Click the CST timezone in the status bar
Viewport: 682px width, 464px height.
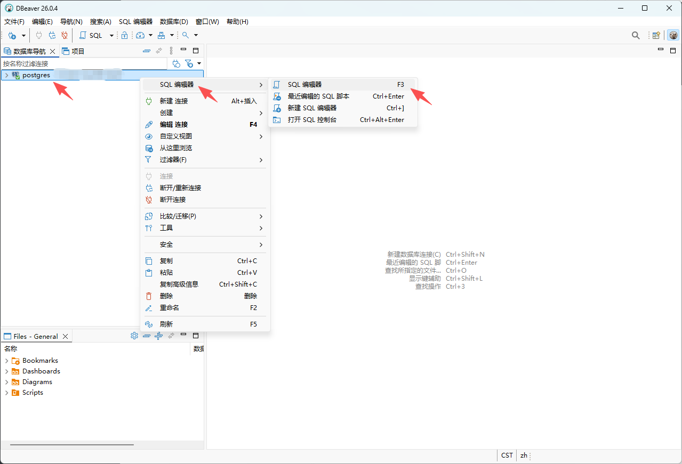click(x=507, y=455)
